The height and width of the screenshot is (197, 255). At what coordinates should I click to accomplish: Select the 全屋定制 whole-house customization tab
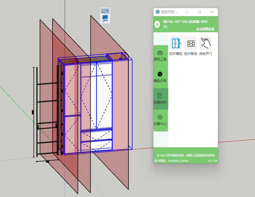[160, 99]
